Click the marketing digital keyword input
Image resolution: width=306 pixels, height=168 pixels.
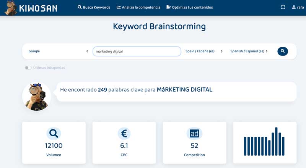137,52
